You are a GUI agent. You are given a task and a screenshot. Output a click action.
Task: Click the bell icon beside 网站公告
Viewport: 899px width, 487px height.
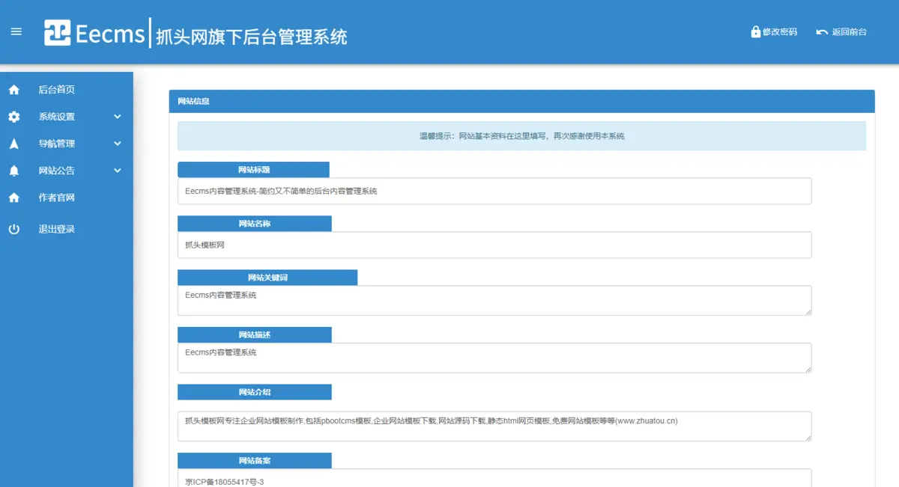pyautogui.click(x=13, y=171)
